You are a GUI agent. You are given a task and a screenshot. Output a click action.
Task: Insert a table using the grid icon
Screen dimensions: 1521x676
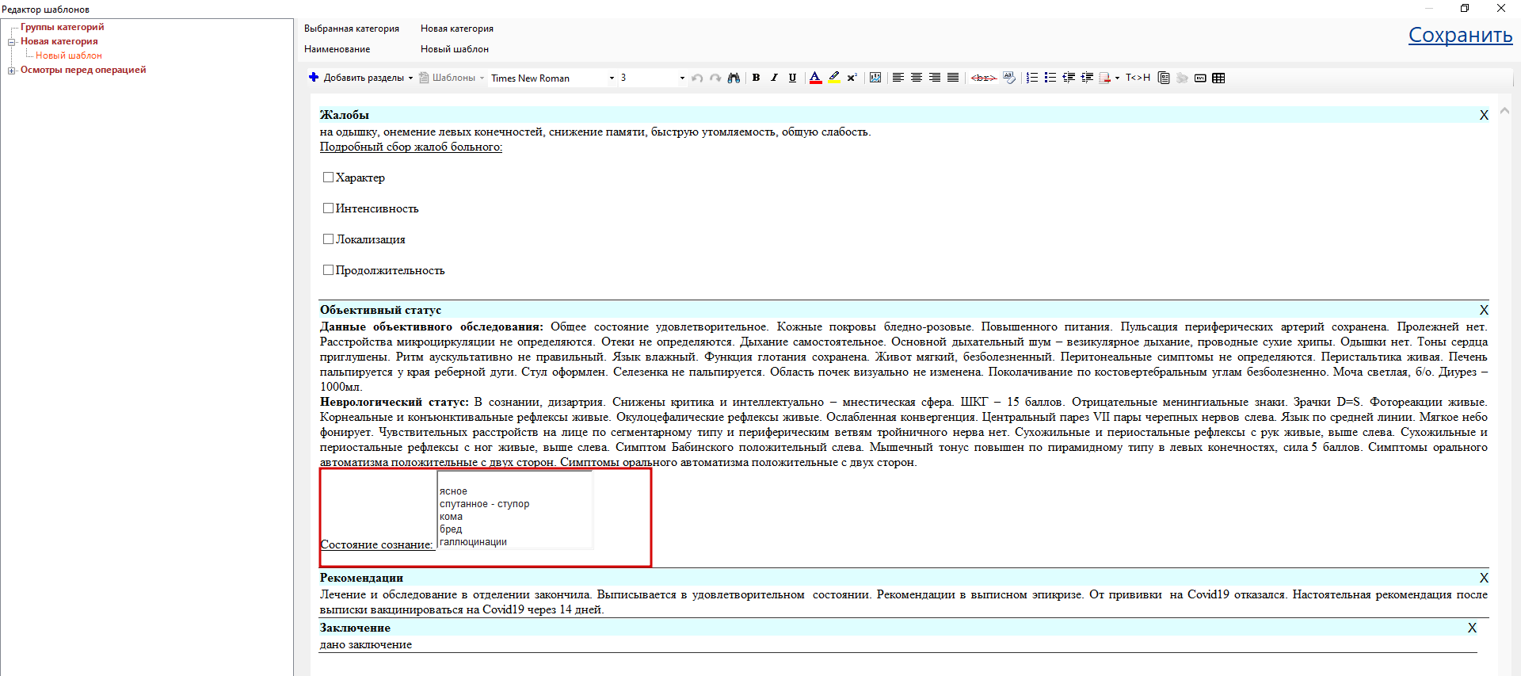[x=1218, y=78]
